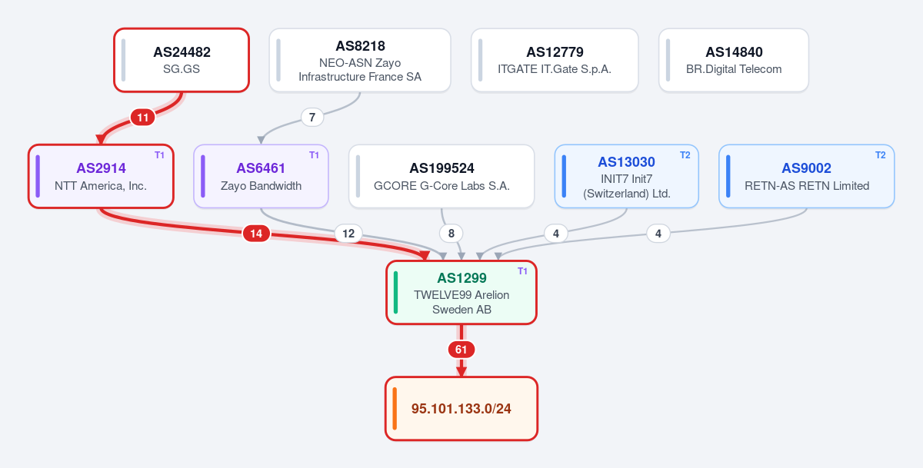Click the AS8218 NEO-ASN Zayo node
The height and width of the screenshot is (468, 923).
pyautogui.click(x=360, y=60)
